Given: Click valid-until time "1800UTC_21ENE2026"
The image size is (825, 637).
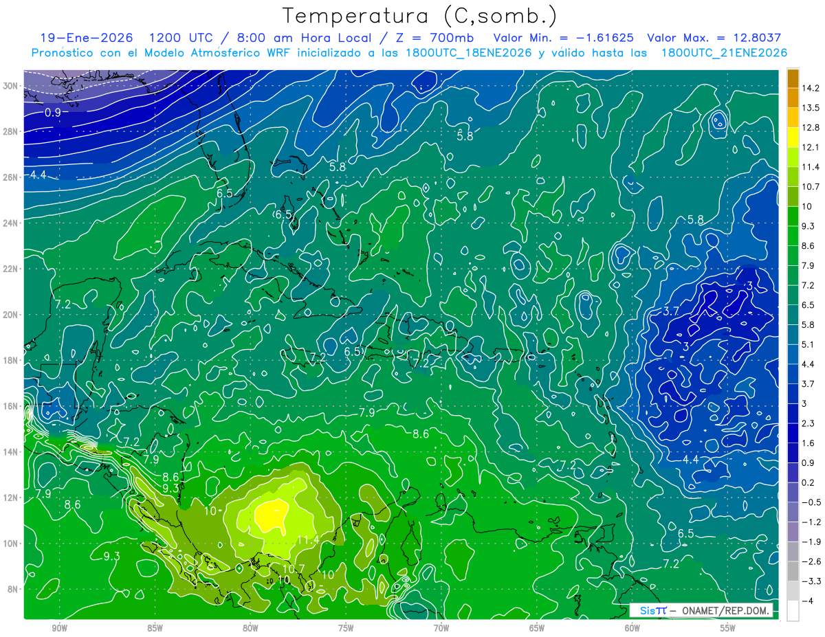Looking at the screenshot, I should 723,52.
